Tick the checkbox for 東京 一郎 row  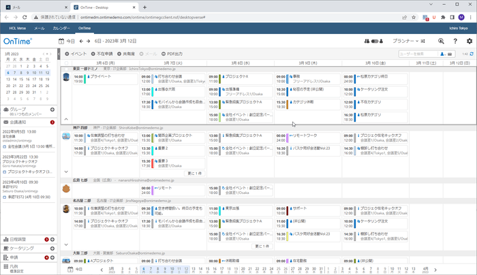[x=66, y=69]
